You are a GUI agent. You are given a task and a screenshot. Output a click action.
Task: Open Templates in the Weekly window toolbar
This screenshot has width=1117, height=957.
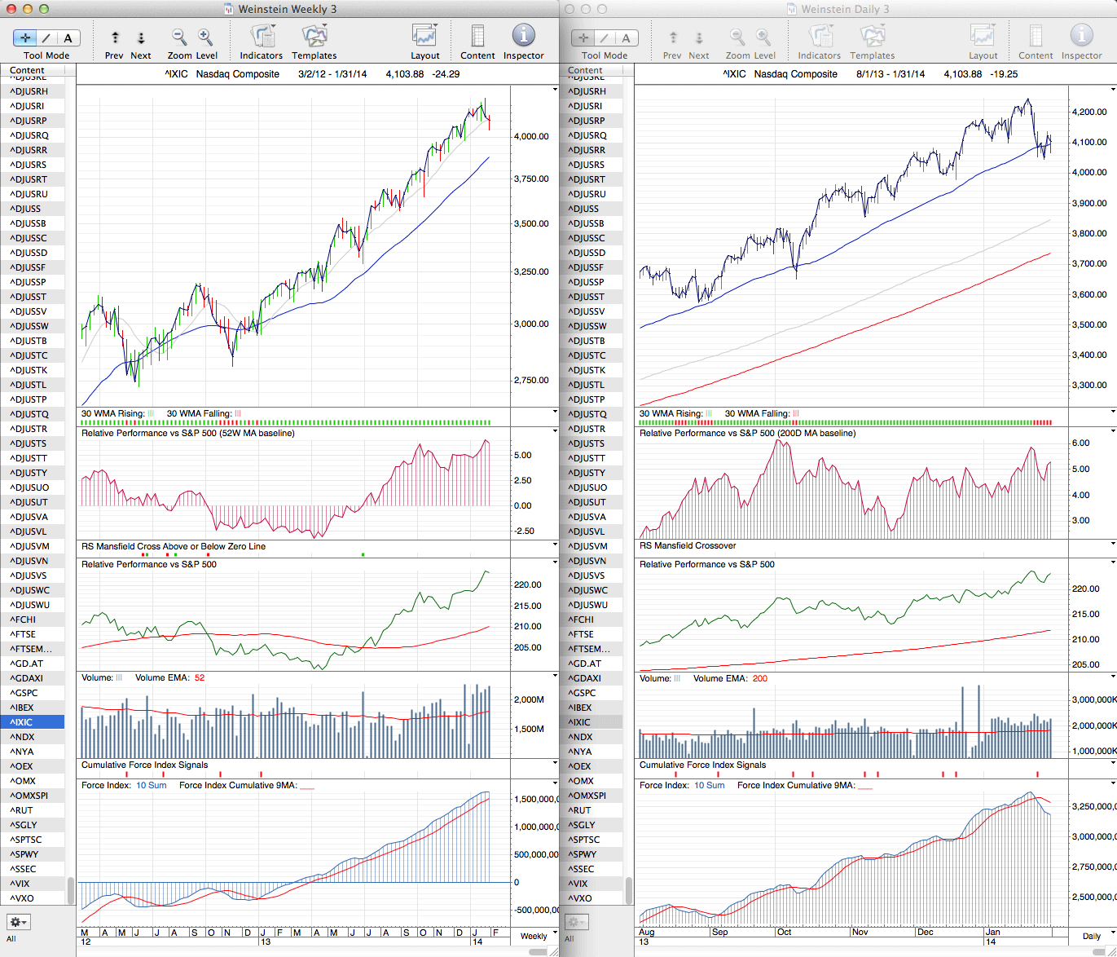314,37
